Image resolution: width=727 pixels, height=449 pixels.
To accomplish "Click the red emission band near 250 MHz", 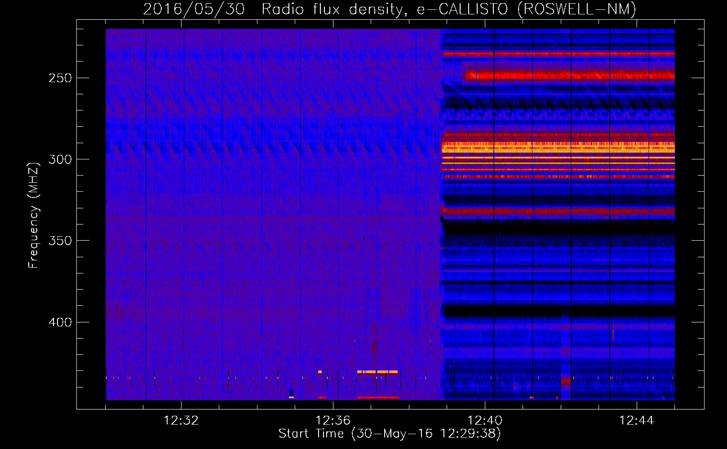I will (x=569, y=75).
